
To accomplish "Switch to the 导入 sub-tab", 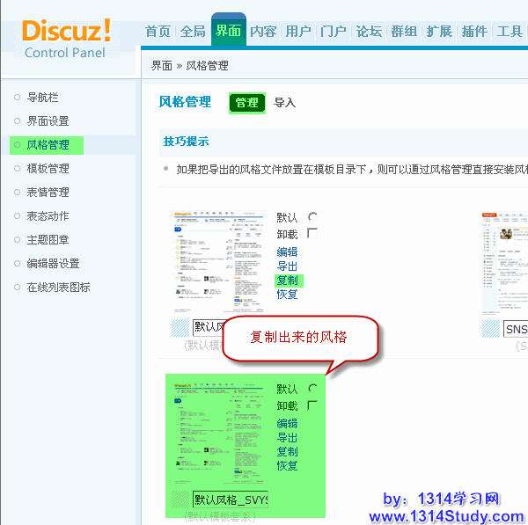I will [284, 103].
